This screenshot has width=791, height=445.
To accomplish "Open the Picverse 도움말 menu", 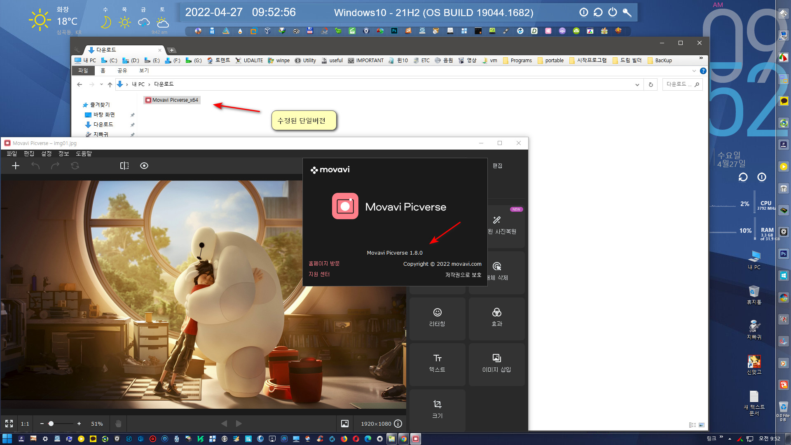I will (x=84, y=154).
